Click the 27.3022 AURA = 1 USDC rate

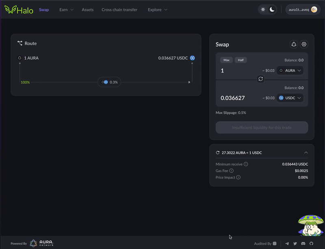[242, 153]
